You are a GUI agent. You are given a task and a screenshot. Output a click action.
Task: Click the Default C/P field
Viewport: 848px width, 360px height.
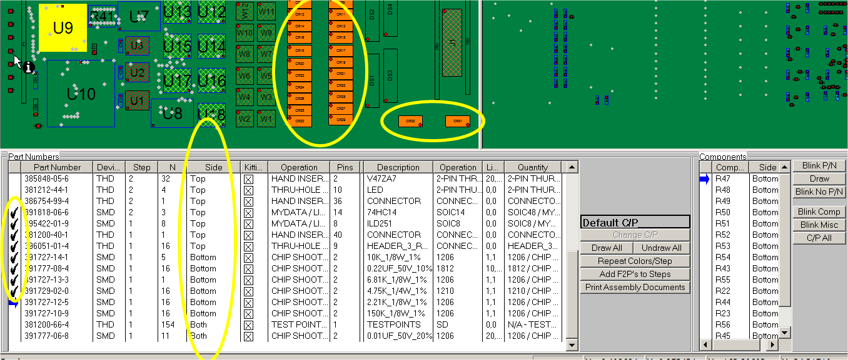tap(635, 222)
